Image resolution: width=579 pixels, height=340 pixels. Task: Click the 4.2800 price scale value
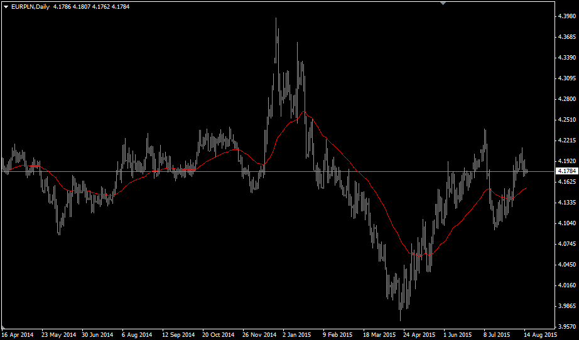click(x=567, y=99)
